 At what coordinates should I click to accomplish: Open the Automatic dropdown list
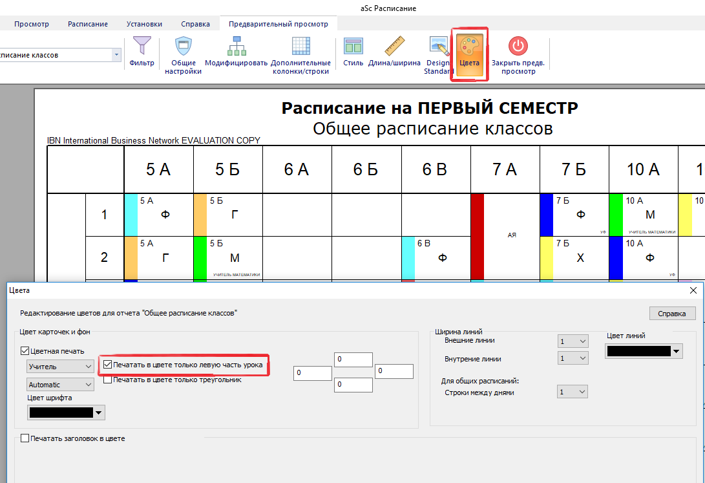coord(61,385)
